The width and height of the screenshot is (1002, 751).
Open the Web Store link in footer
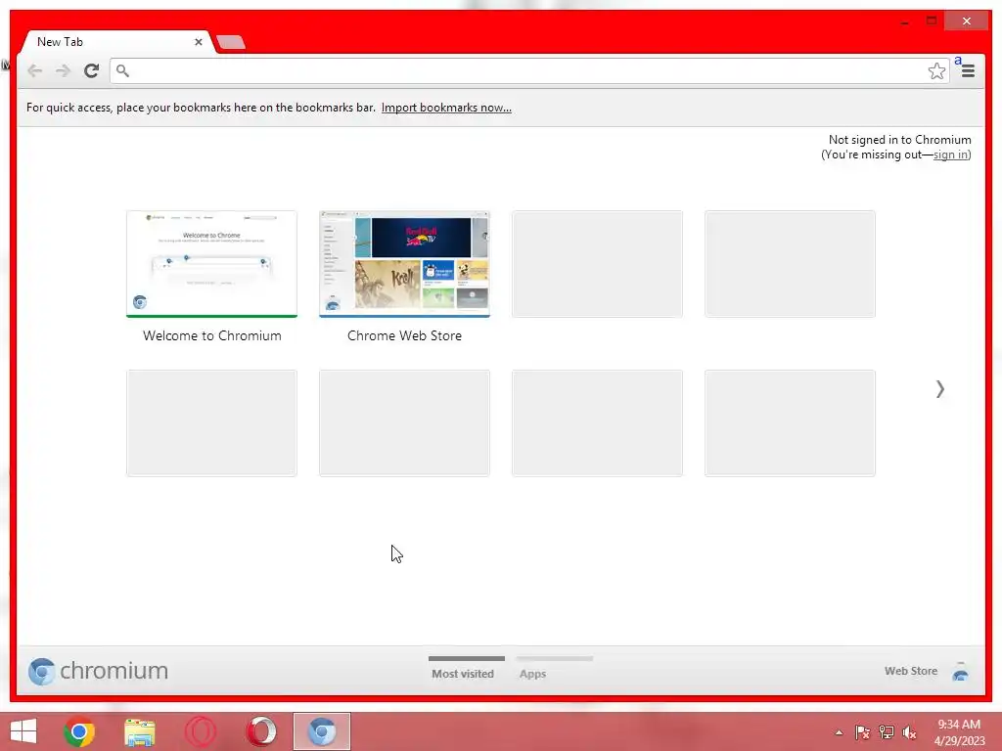(x=911, y=671)
